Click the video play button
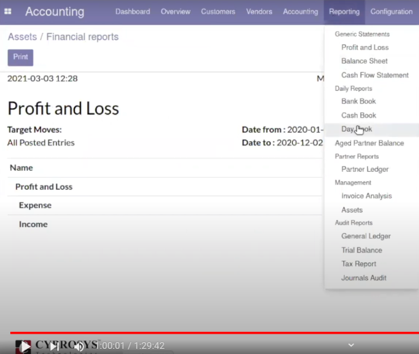 pyautogui.click(x=25, y=347)
